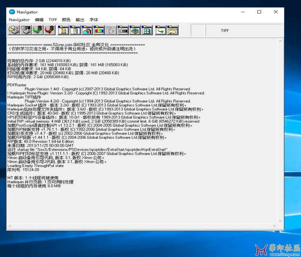Open the Cassette Manager stacked plates icon

point(135,30)
